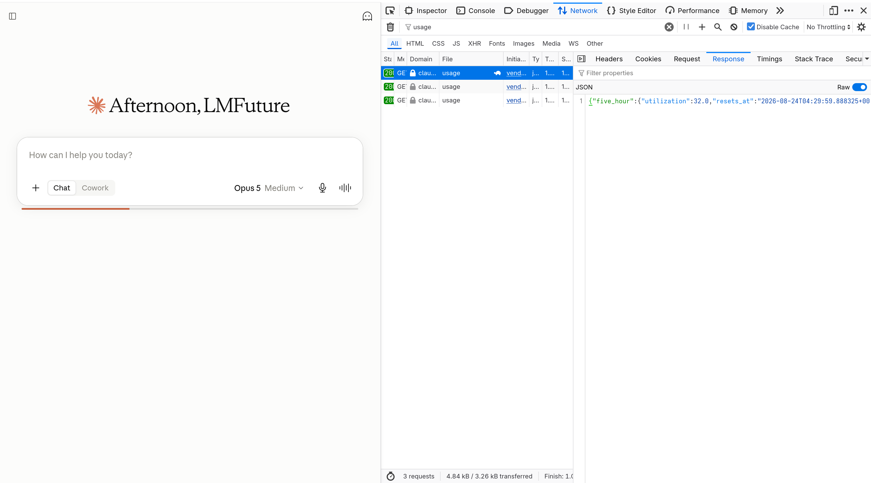This screenshot has height=483, width=871.
Task: Filter requests by XHR
Action: coord(474,43)
